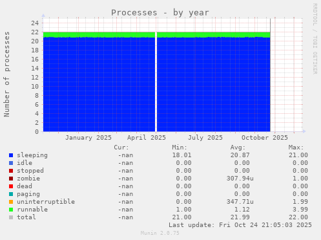
Task: Click the 'stopped' legend label
Action: (30, 171)
